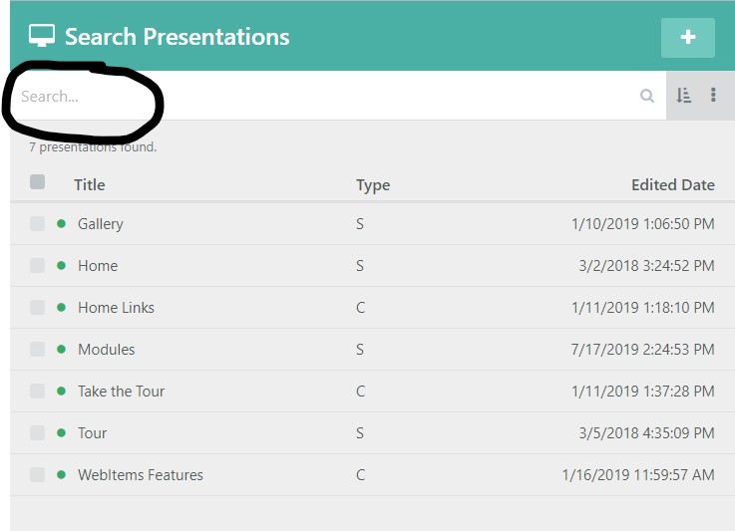This screenshot has height=531, width=735.
Task: Sort by the Edited Date column header
Action: click(x=672, y=184)
